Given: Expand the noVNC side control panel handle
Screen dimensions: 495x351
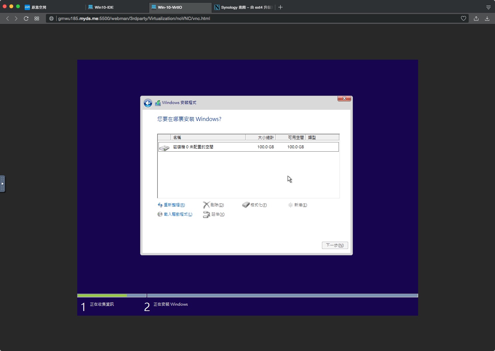Looking at the screenshot, I should 2,184.
